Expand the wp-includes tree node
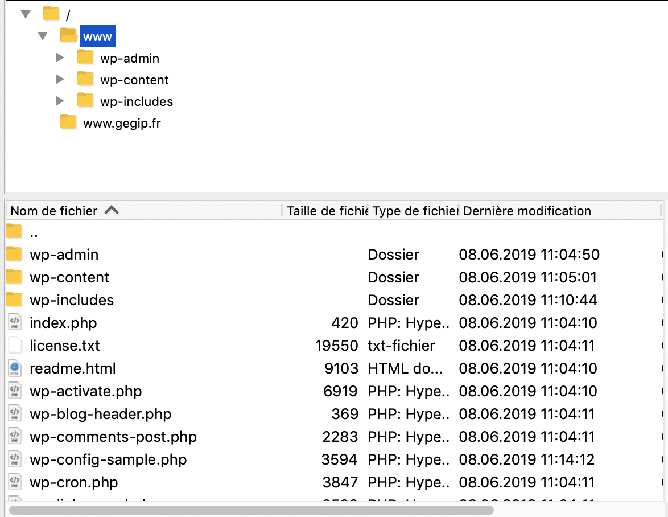The image size is (668, 517). (60, 101)
